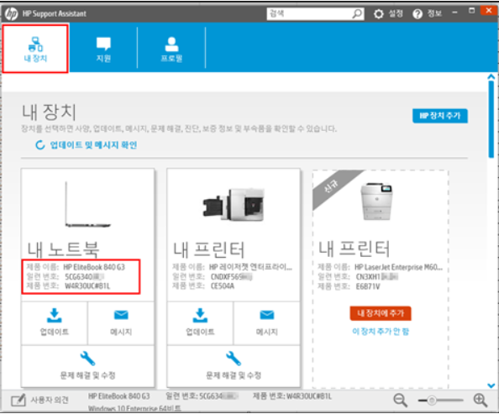Click the orange 내 장치에 추가 button
Viewport: 499px width, 414px height.
pos(381,313)
